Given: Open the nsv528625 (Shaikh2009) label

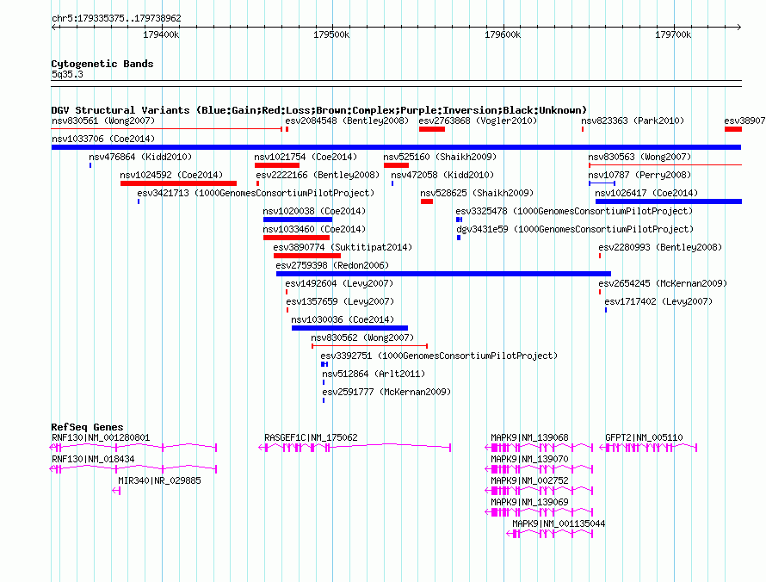Looking at the screenshot, I should (477, 193).
